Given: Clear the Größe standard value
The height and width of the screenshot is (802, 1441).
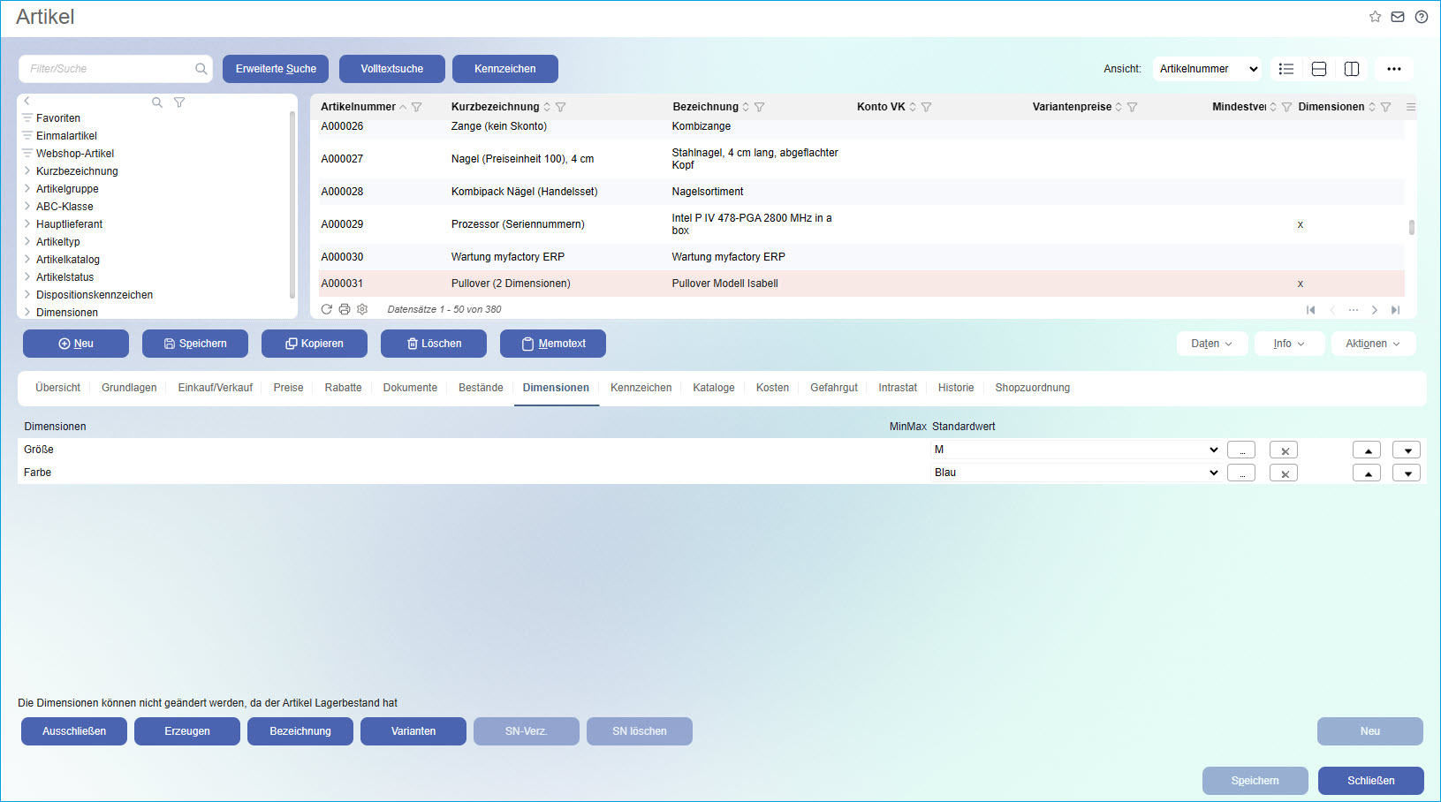Looking at the screenshot, I should [x=1284, y=450].
